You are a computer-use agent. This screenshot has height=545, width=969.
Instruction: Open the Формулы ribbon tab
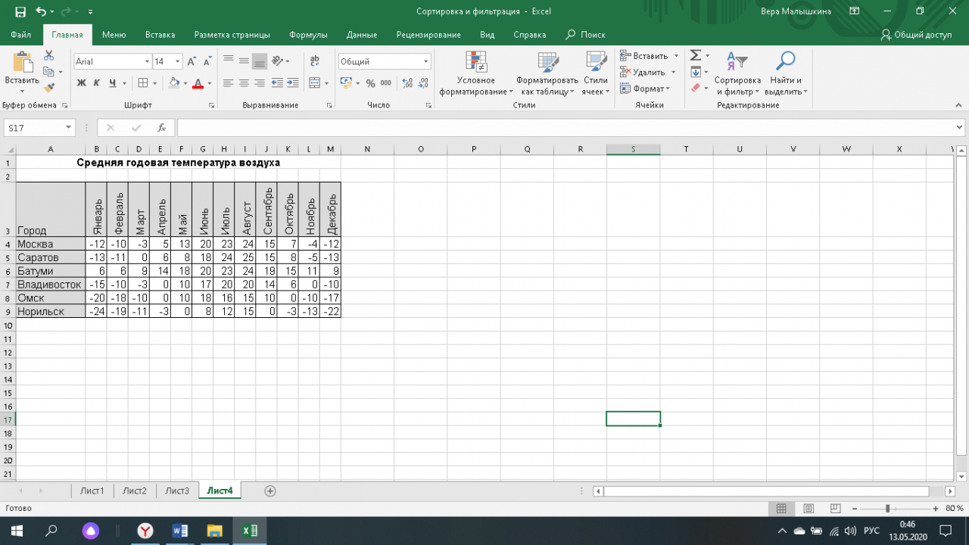pos(308,35)
